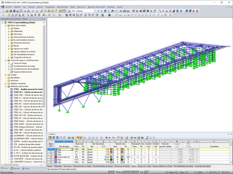Viewport: 233px width, 174px height.
Task: Click the New model icon in toolbar
Action: click(3, 11)
